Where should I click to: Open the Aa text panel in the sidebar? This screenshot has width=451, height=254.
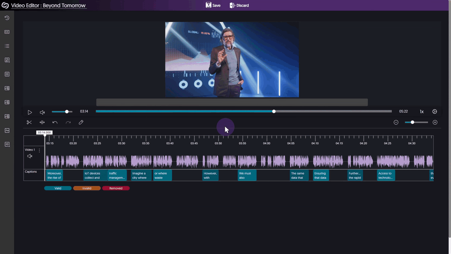pyautogui.click(x=7, y=130)
